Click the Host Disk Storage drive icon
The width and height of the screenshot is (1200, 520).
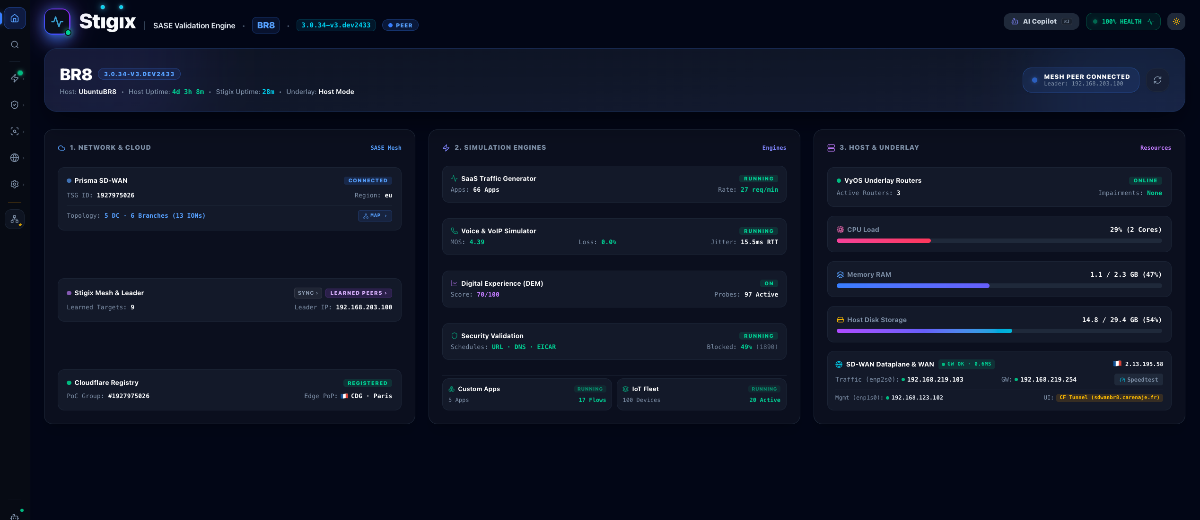[841, 320]
